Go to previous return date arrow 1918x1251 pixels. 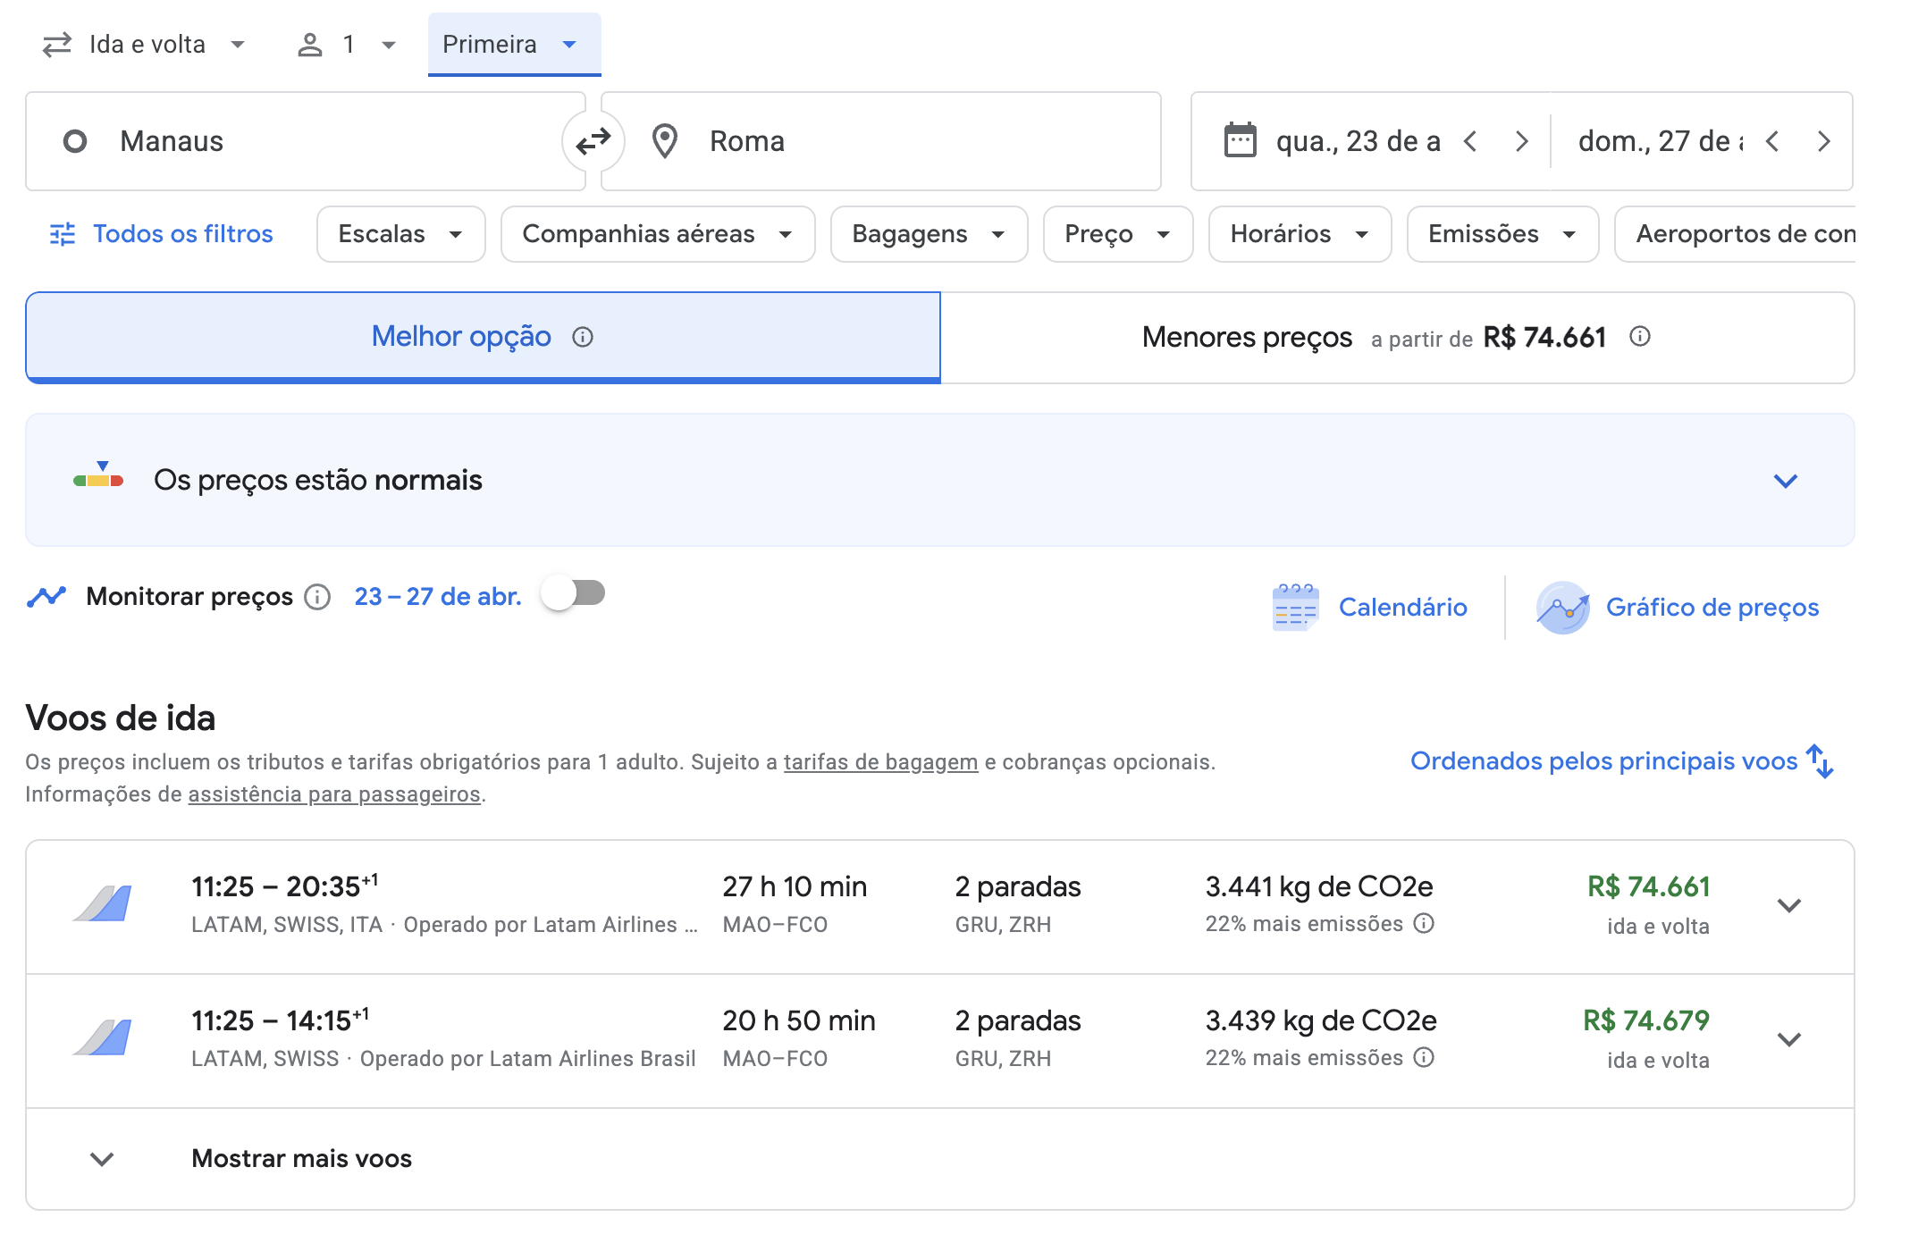[x=1773, y=141]
